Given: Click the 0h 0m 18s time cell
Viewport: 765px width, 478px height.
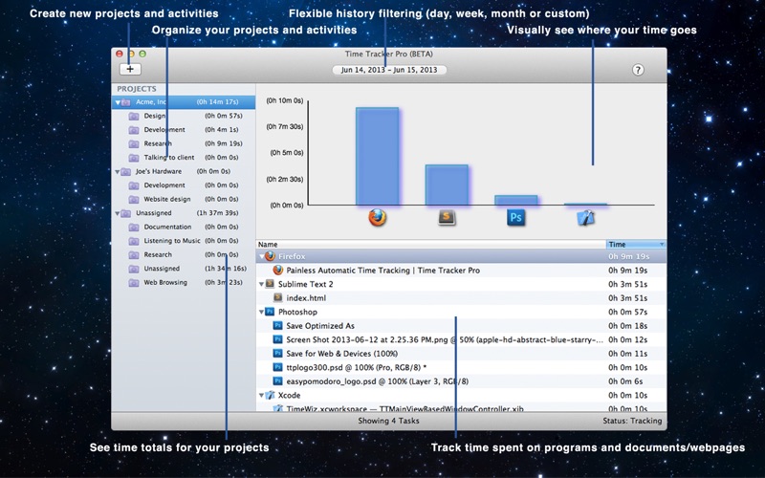Looking at the screenshot, I should 628,326.
